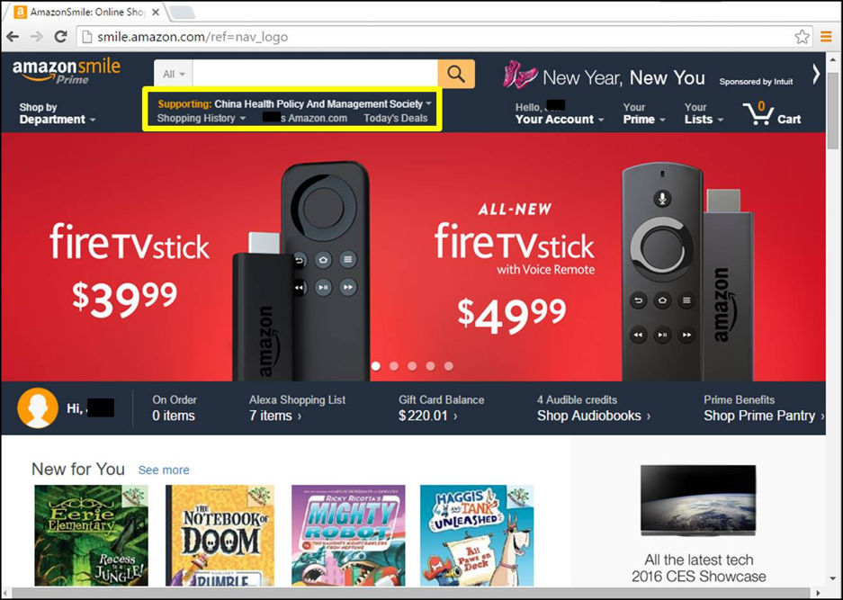Reload the page with refresh icon
The width and height of the screenshot is (843, 600).
tap(61, 37)
